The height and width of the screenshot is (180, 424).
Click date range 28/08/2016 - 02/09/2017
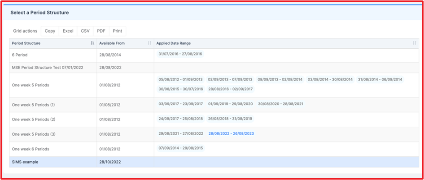pyautogui.click(x=230, y=89)
